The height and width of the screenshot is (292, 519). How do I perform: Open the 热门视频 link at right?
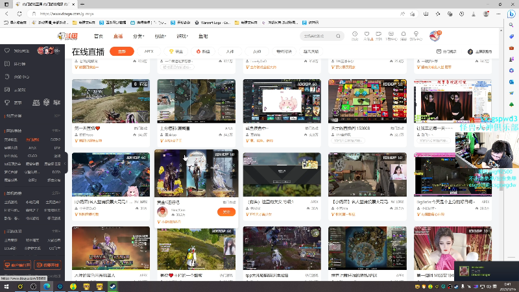[x=446, y=52]
